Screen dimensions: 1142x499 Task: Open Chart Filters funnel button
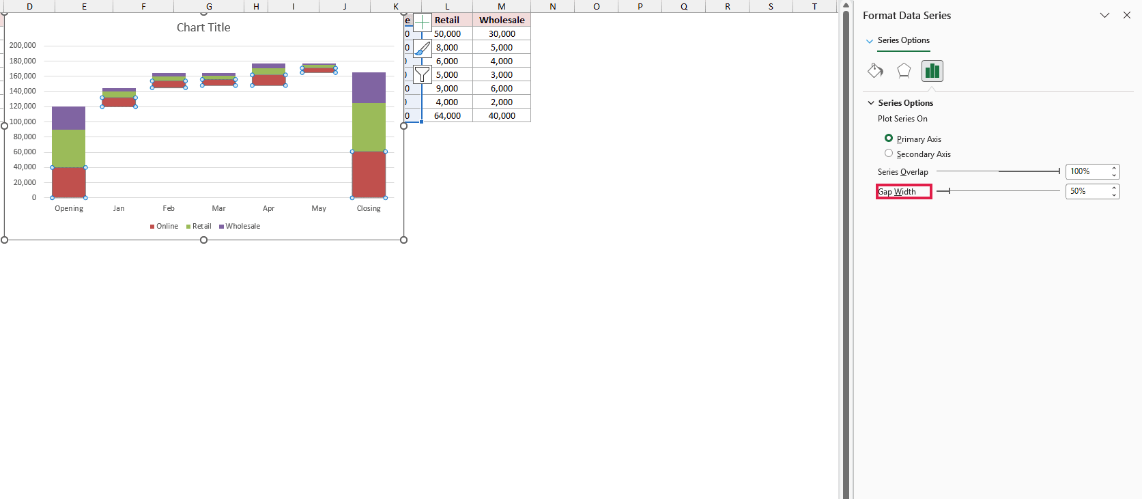click(423, 74)
